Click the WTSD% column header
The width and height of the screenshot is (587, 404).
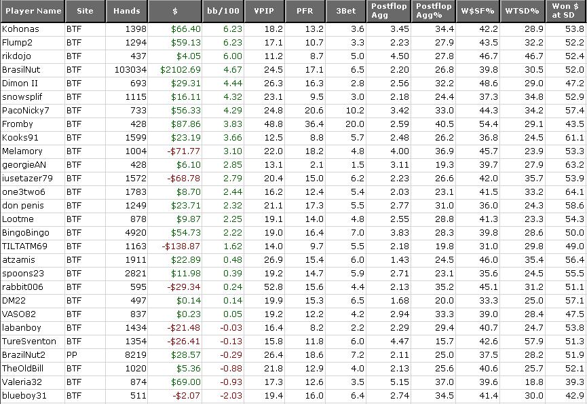click(x=523, y=11)
